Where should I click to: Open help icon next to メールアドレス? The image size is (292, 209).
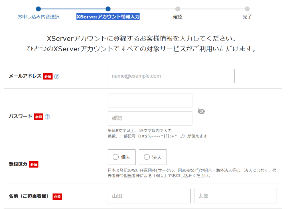point(57,76)
